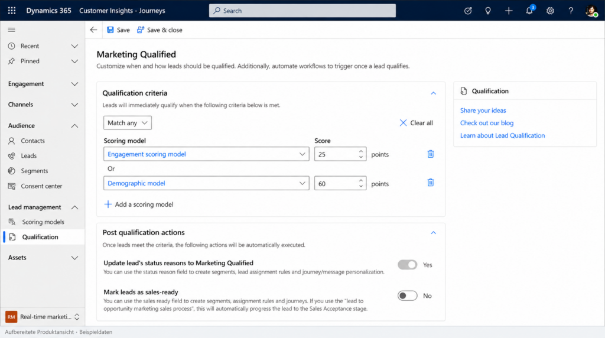The image size is (605, 338).
Task: Open the help question mark
Action: (571, 11)
